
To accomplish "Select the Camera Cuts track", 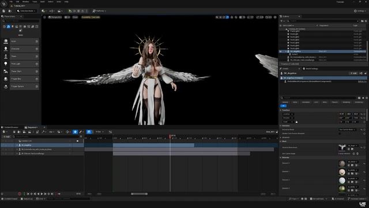I will point(42,141).
